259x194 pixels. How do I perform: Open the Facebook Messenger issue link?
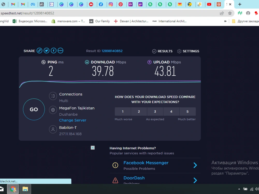[x=146, y=163]
